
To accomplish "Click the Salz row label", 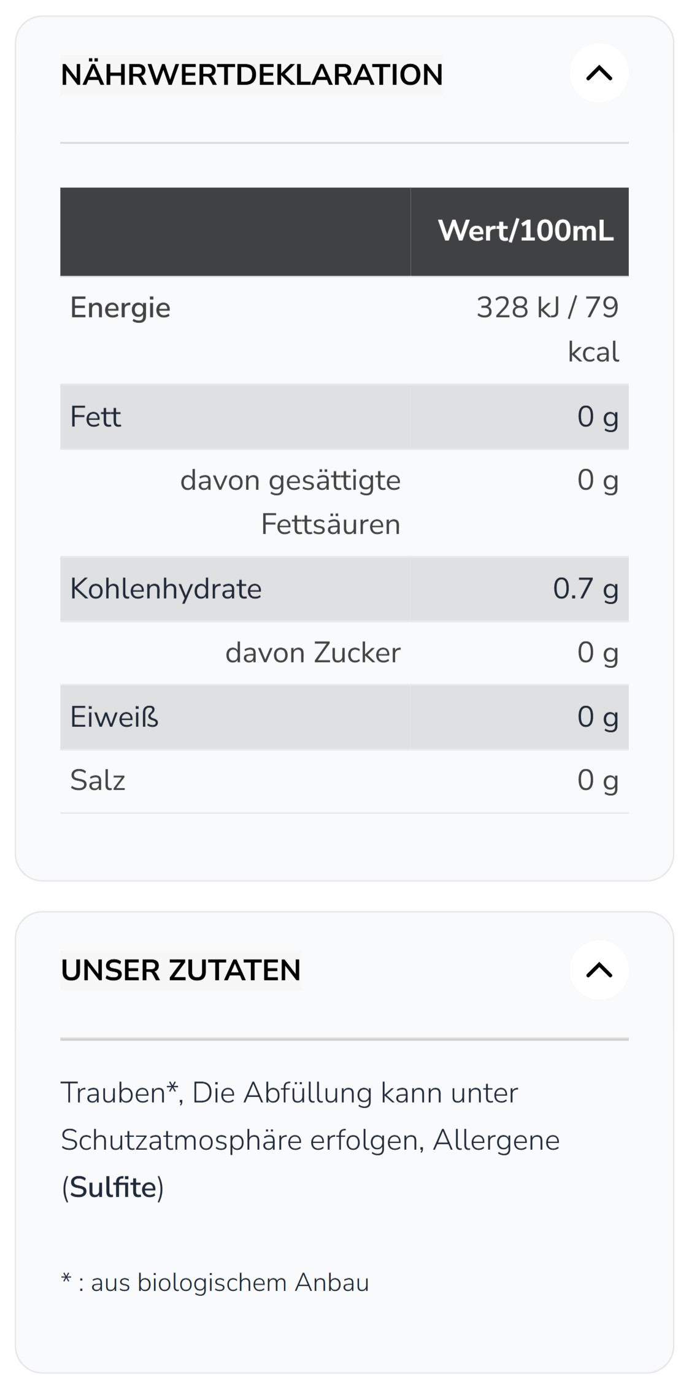I will click(98, 781).
